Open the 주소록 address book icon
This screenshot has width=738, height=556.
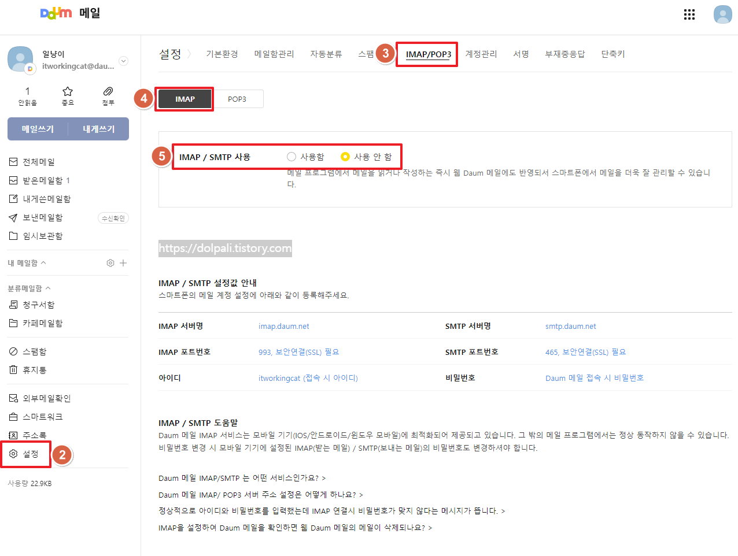coord(14,435)
